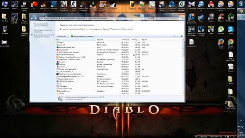
Task: Go back with the navigation arrow
Action: pyautogui.click(x=32, y=18)
